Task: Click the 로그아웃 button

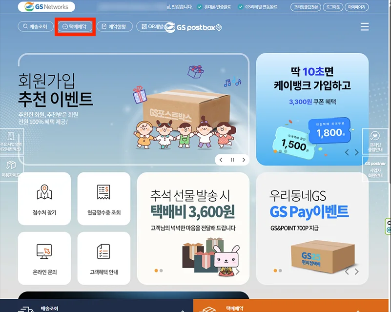Action: [x=333, y=7]
